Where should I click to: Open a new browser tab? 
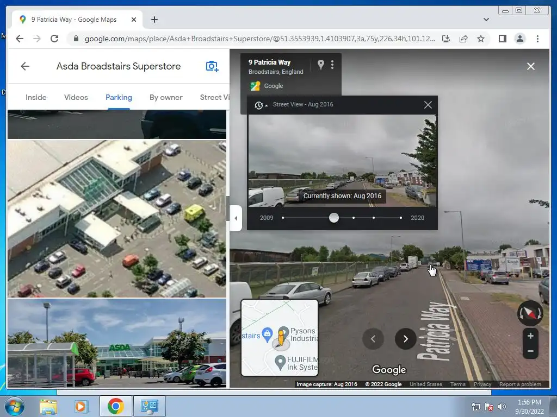[x=154, y=20]
